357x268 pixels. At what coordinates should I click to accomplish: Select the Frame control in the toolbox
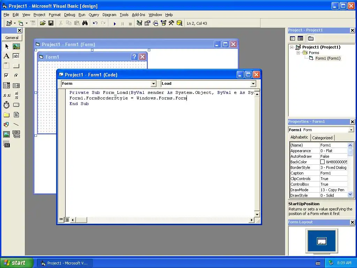pyautogui.click(x=7, y=66)
